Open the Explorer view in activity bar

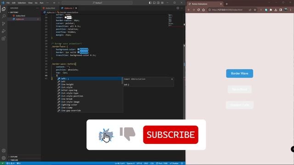(4, 9)
